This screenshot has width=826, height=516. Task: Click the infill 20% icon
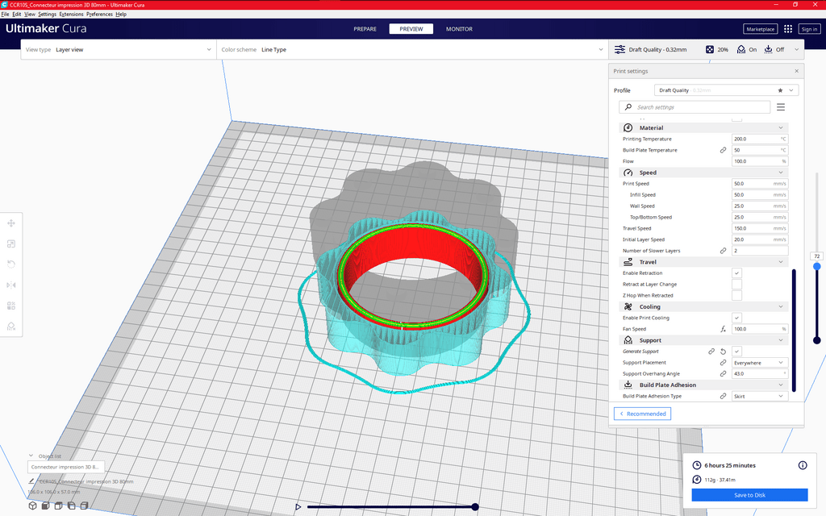[710, 49]
